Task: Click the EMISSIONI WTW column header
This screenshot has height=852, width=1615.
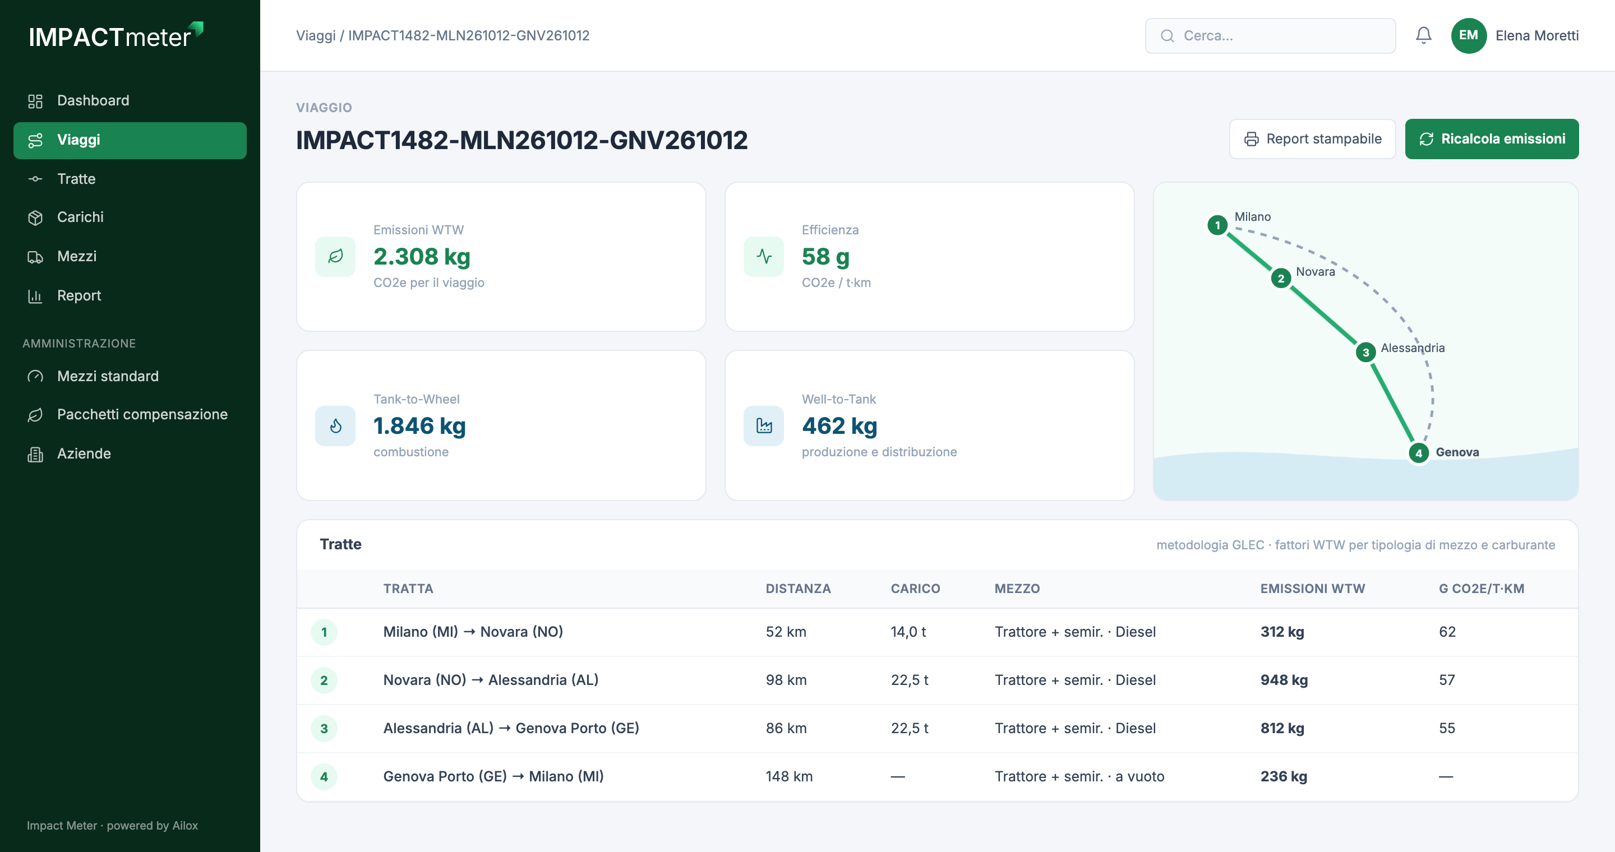Action: [1312, 589]
